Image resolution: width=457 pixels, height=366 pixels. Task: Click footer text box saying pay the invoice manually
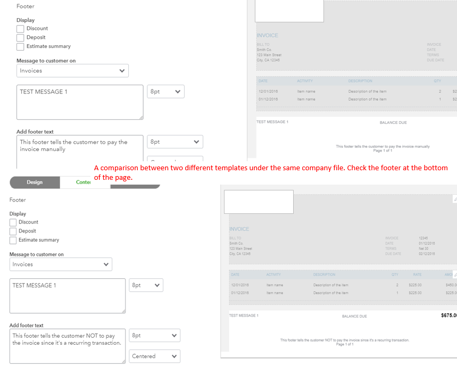tap(80, 152)
